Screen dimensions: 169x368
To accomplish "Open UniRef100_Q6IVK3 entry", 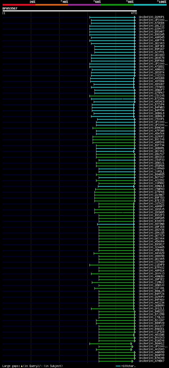I will [152, 43].
